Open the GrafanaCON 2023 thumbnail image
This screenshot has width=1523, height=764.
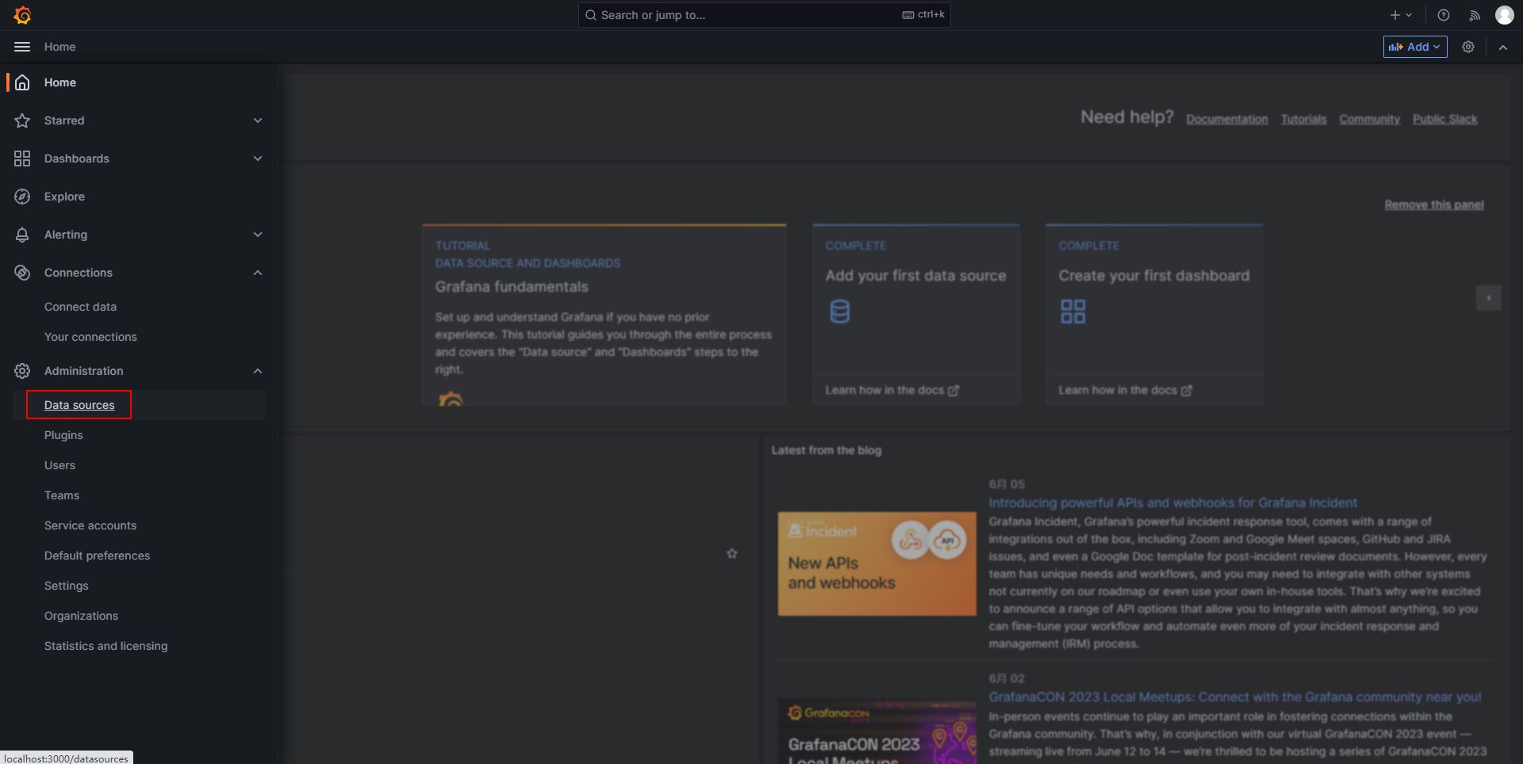tap(877, 732)
